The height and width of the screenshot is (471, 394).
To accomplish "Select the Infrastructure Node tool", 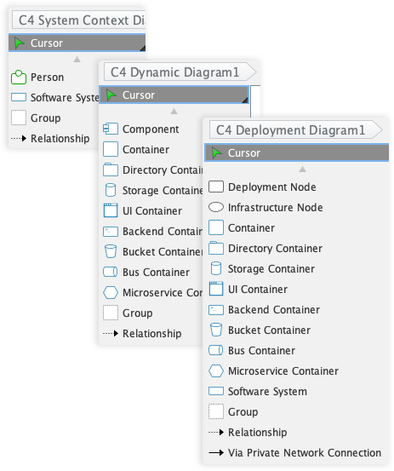I will click(x=266, y=207).
